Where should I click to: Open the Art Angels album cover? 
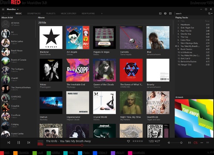pos(78,38)
